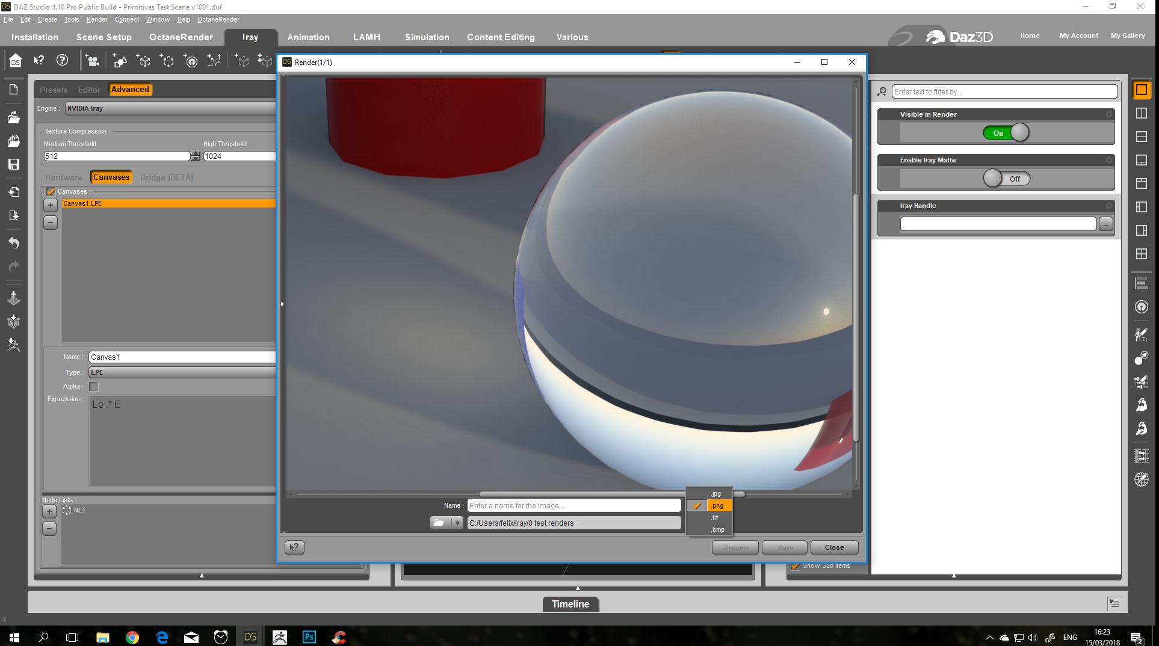Image resolution: width=1159 pixels, height=646 pixels.
Task: Click the image Name field in Render window
Action: point(574,505)
